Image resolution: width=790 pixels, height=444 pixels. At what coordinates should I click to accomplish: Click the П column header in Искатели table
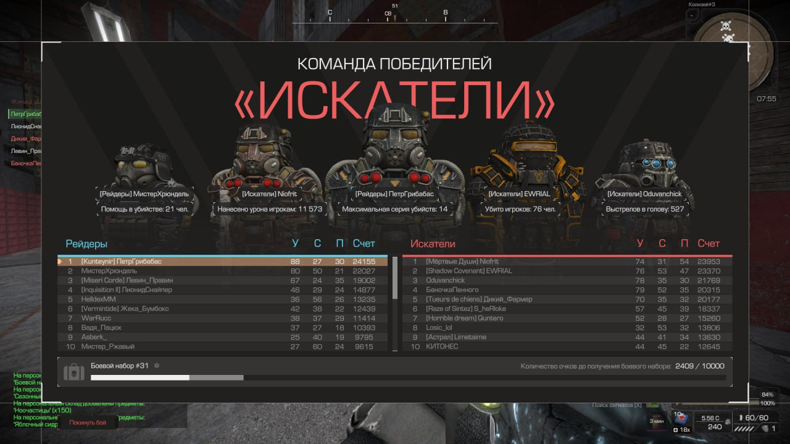[684, 244]
